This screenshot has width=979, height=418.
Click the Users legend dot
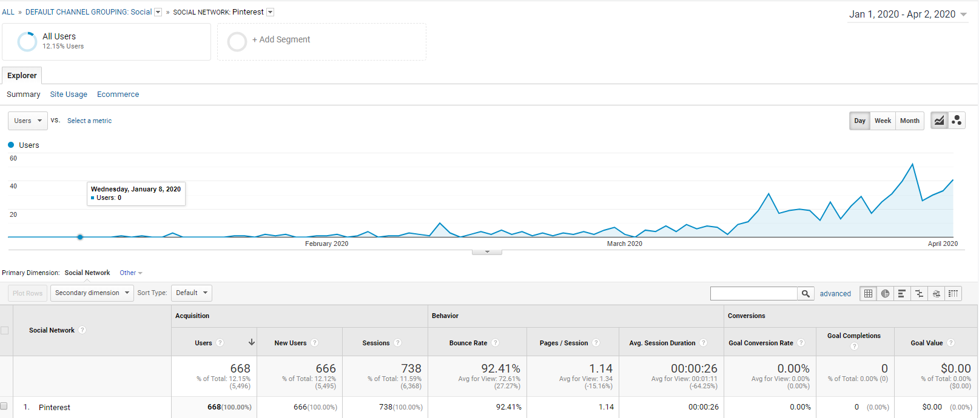pyautogui.click(x=11, y=145)
